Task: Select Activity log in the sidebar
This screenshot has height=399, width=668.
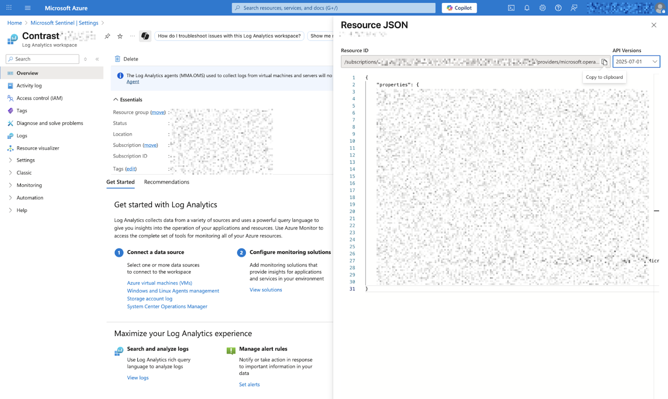Action: tap(29, 85)
